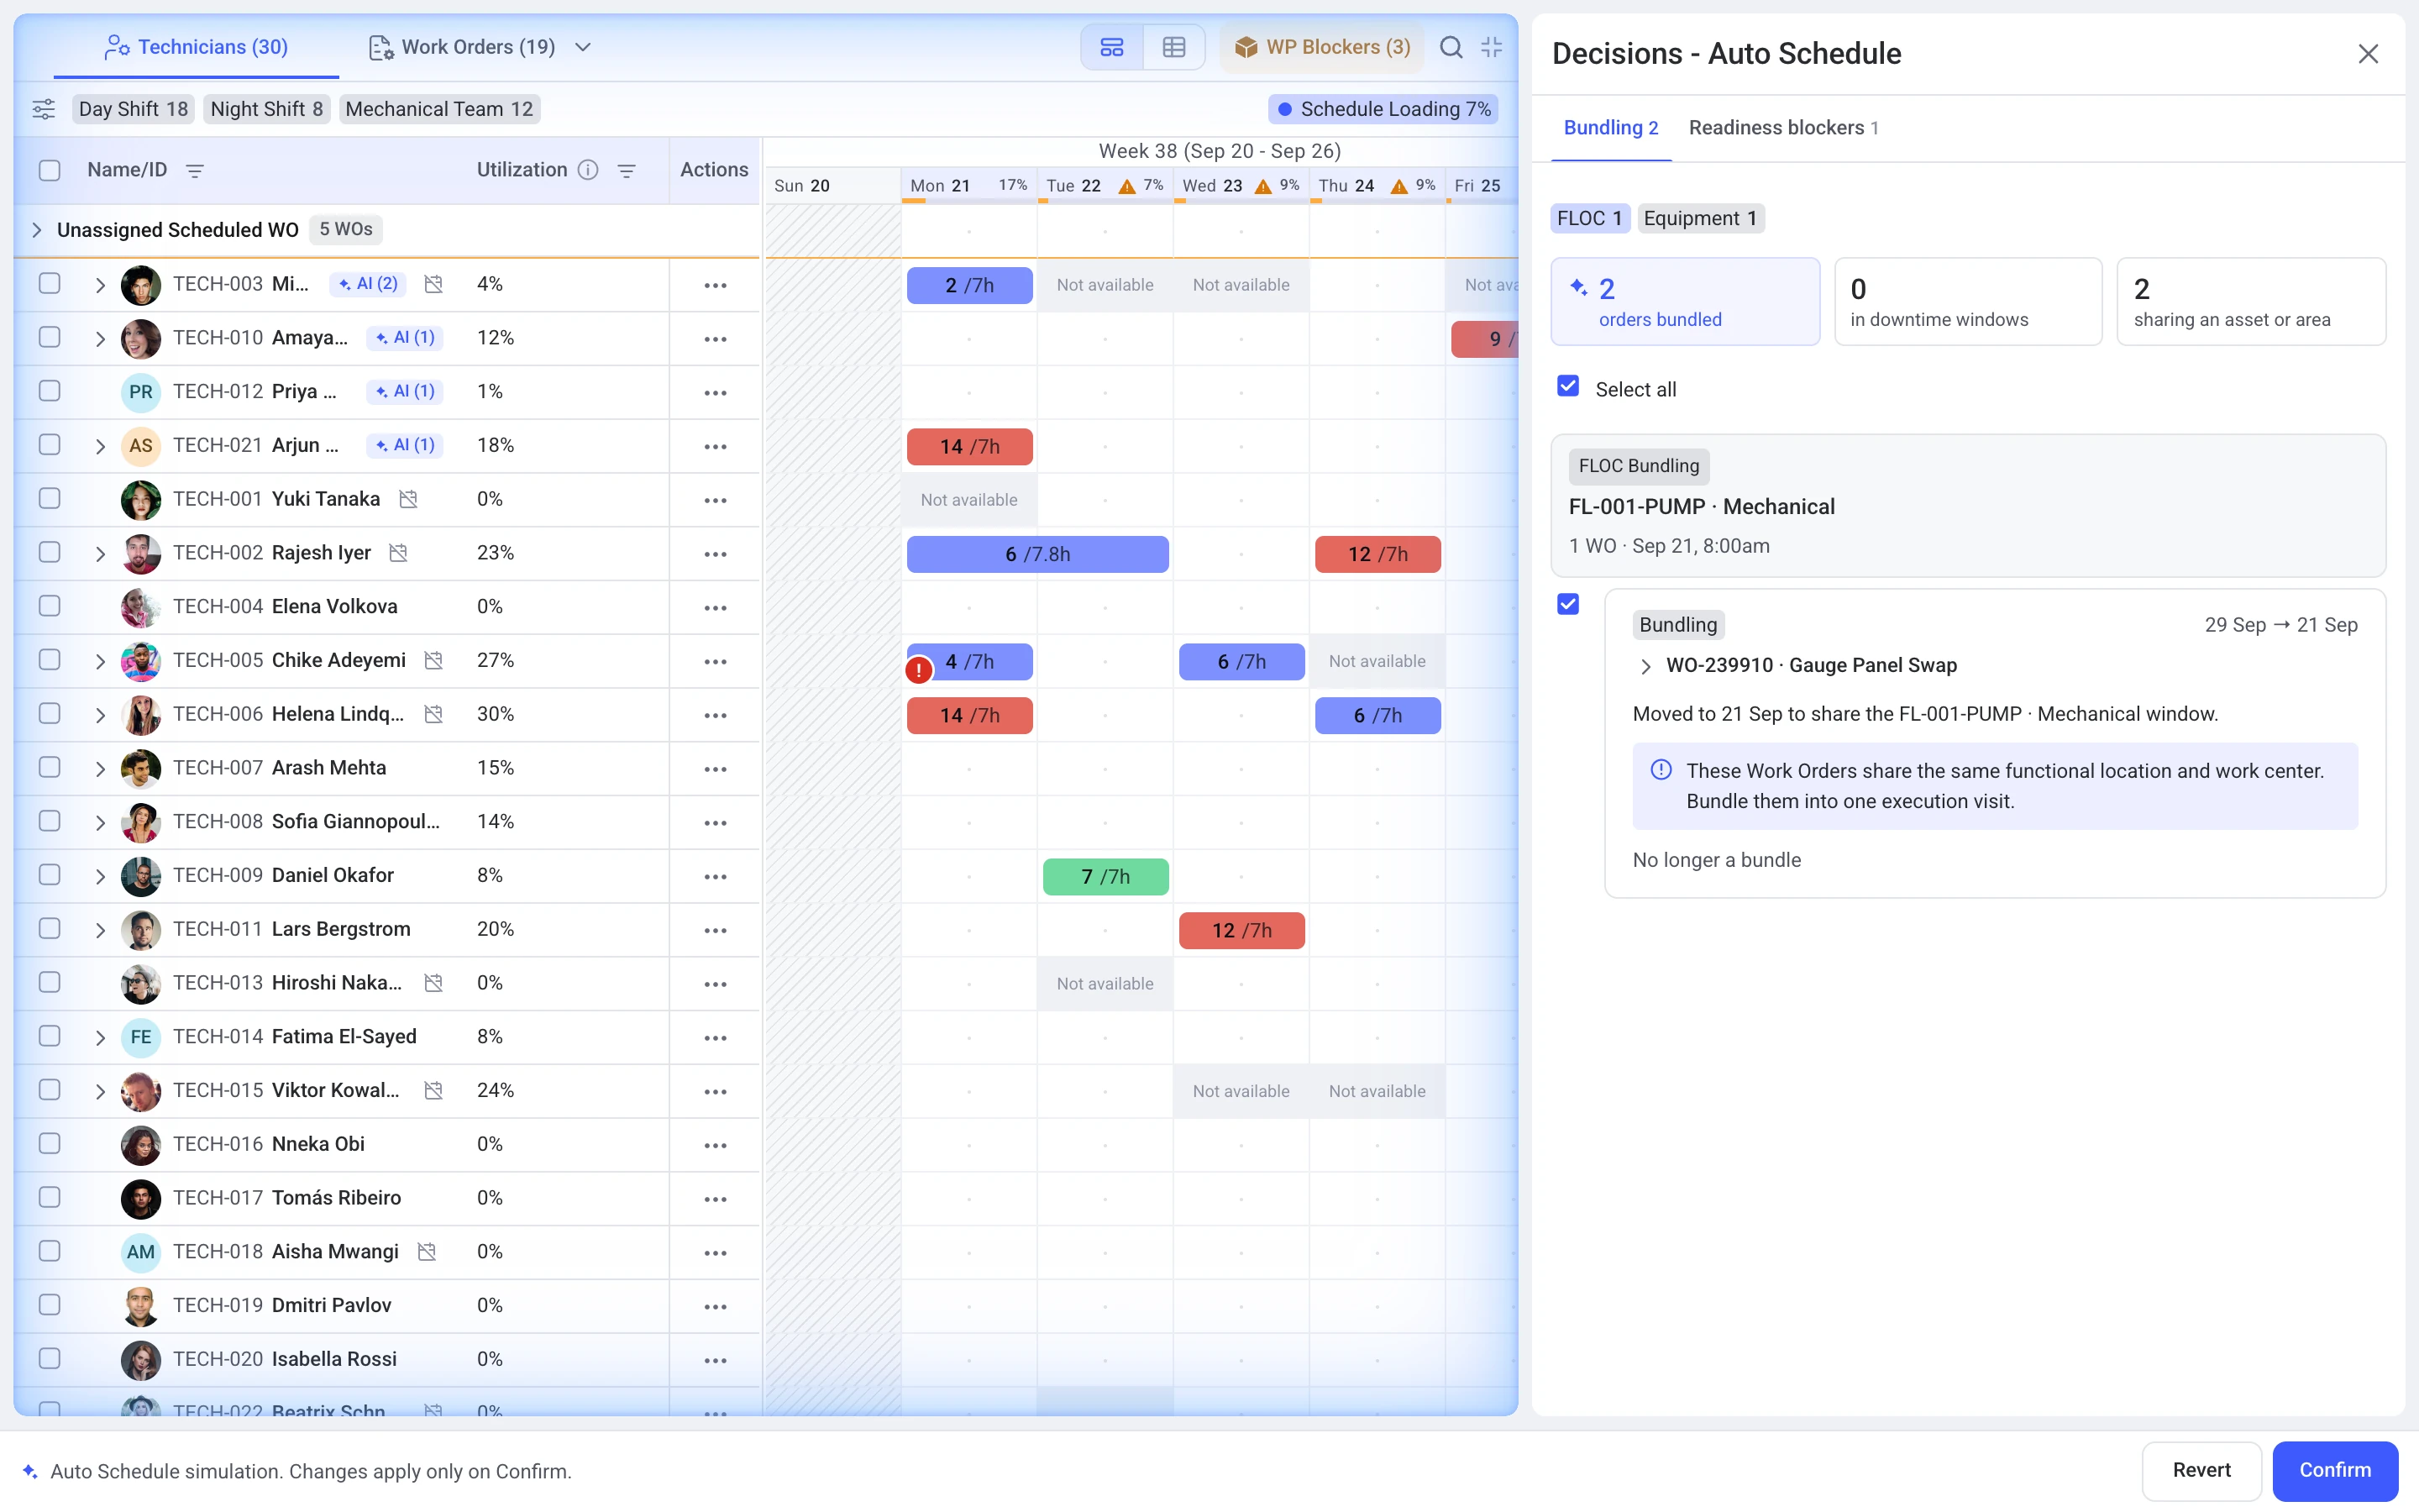Click the collapse view arrows icon
Screen dimensions: 2419x1512
[x=1492, y=47]
